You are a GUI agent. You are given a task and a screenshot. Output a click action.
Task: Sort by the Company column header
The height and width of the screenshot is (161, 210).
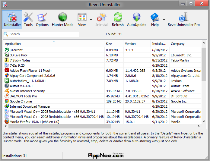[x=185, y=44]
